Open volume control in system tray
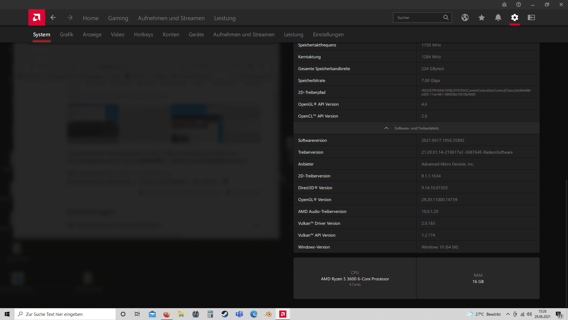568x320 pixels. tap(529, 314)
